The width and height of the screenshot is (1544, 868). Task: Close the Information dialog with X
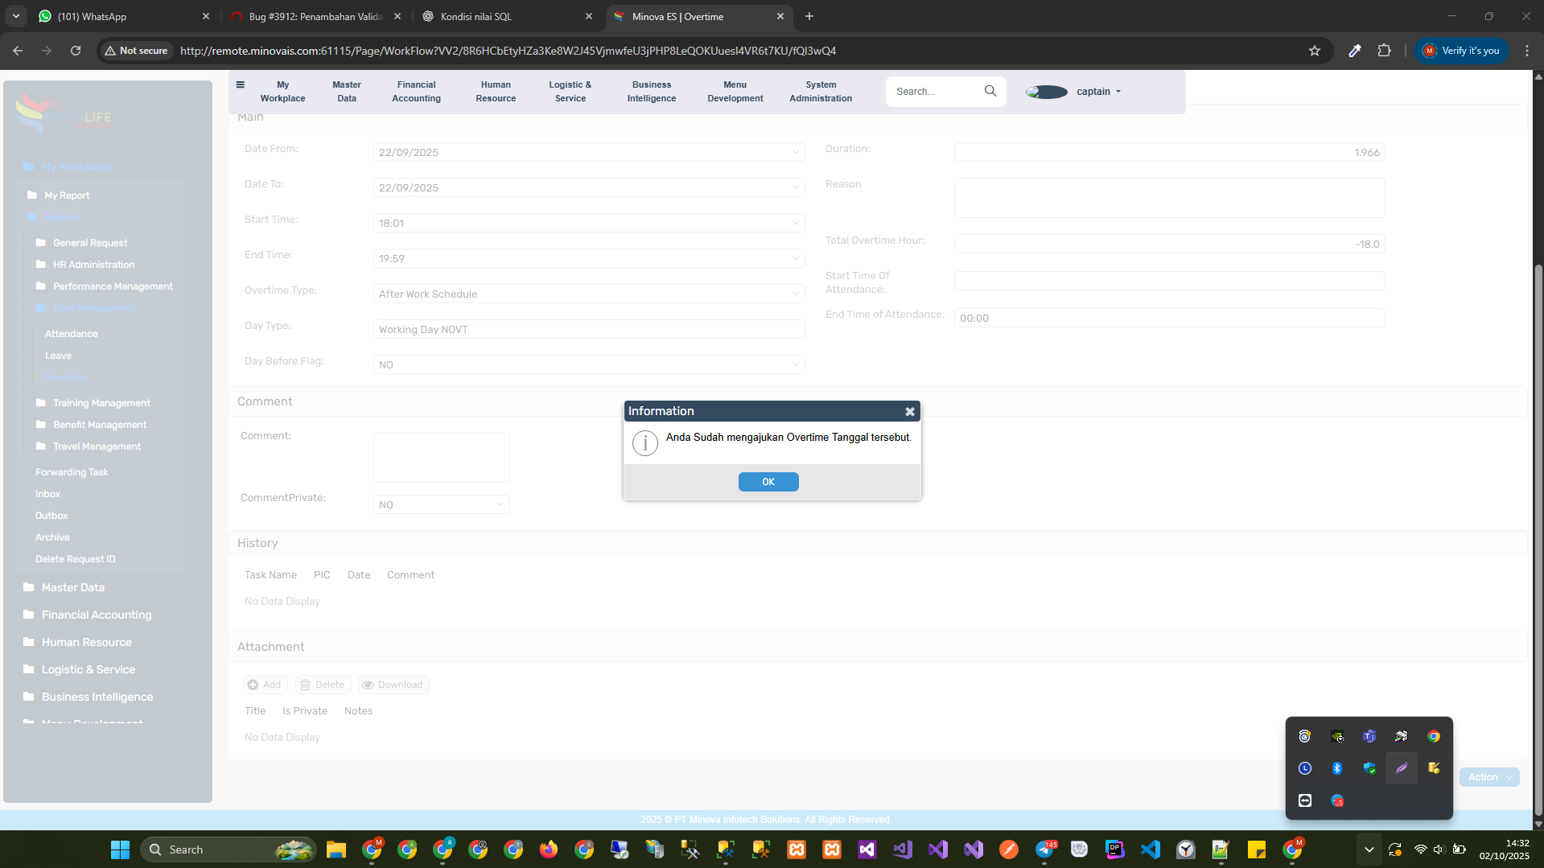[909, 412]
